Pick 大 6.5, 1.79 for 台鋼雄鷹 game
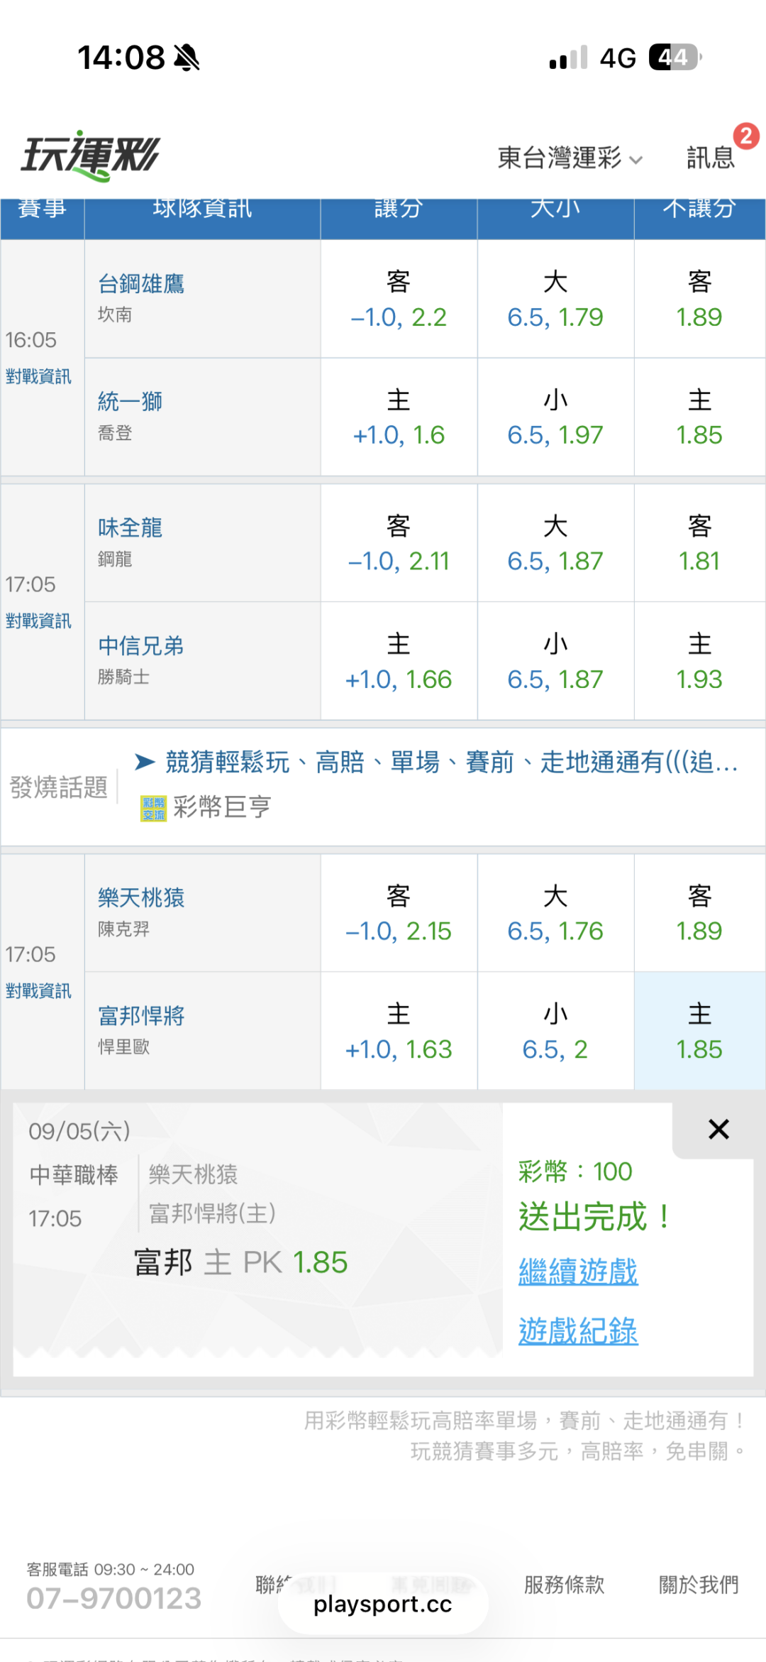The height and width of the screenshot is (1662, 766). [555, 299]
